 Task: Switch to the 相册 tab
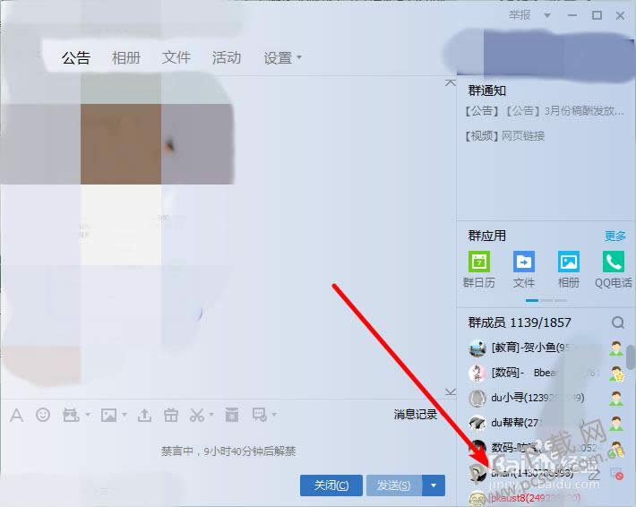(126, 58)
